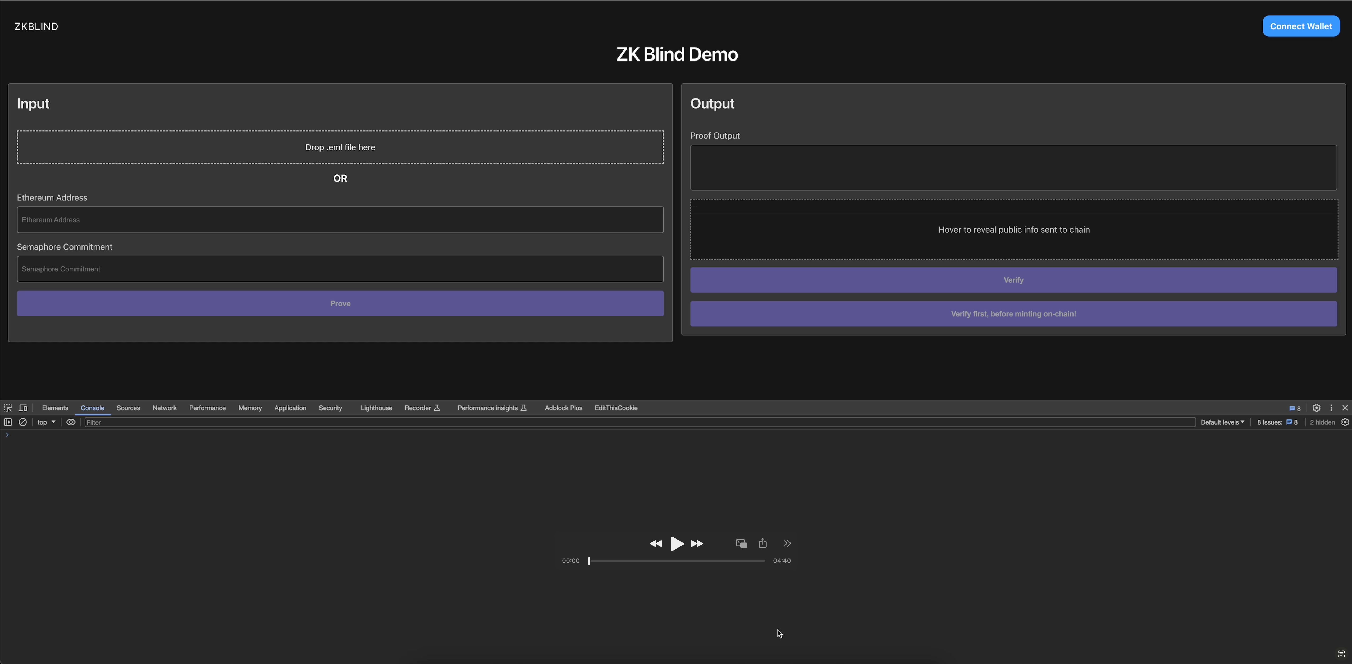
Task: Focus the Semaphore Commitment input field
Action: click(340, 269)
